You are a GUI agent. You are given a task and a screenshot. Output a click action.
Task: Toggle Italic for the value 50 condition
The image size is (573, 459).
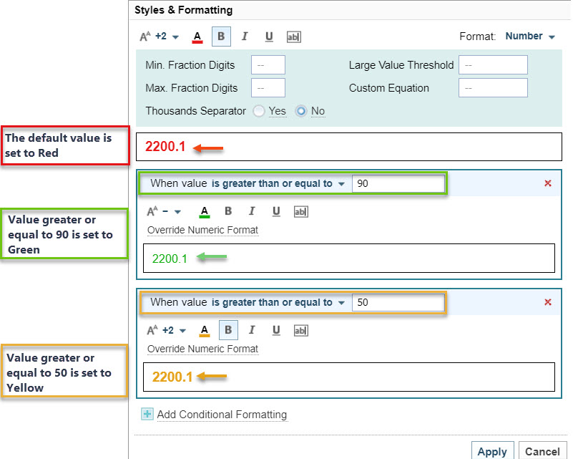click(252, 330)
